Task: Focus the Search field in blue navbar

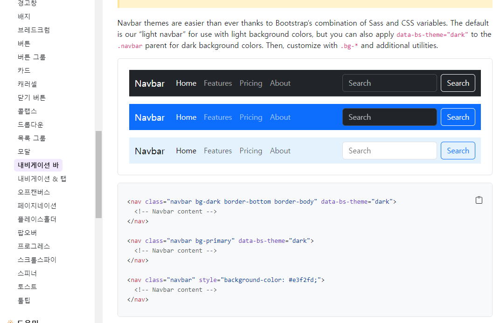Action: click(389, 117)
